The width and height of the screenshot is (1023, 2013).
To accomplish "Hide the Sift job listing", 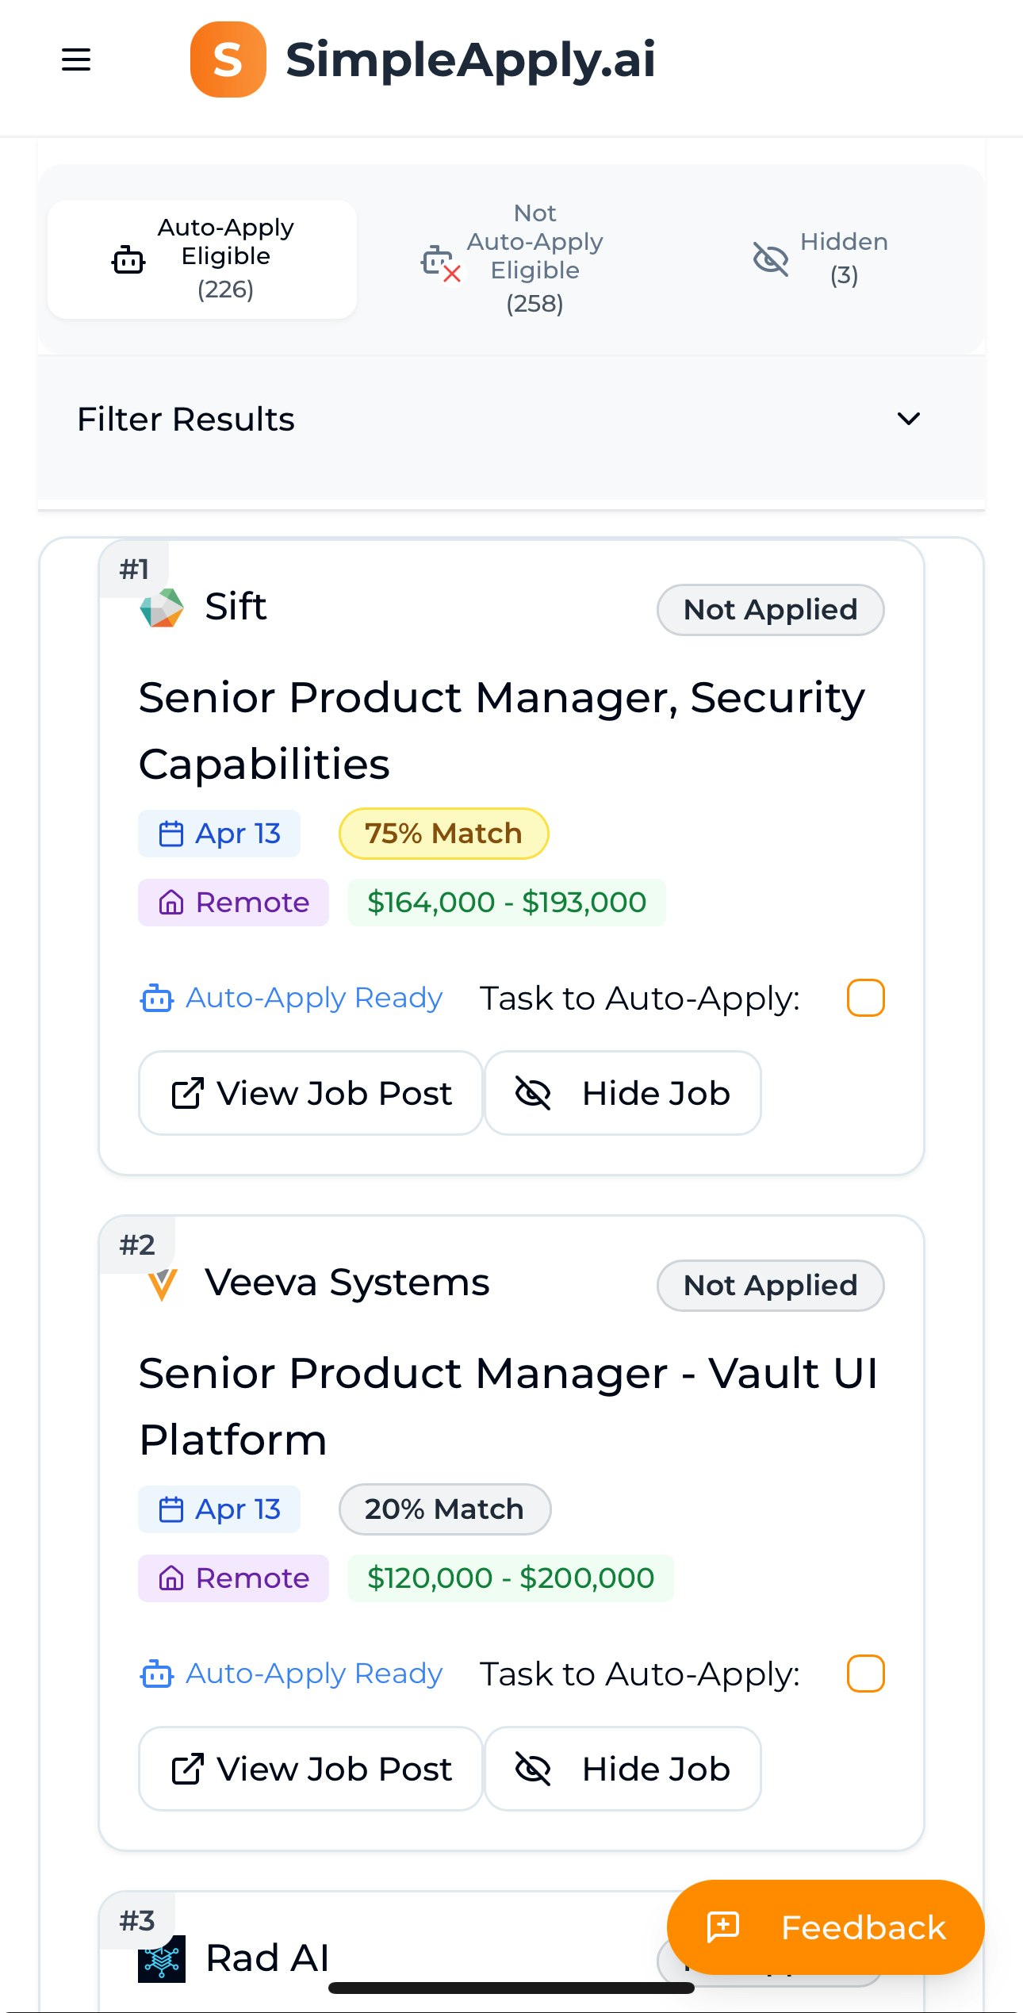I will click(623, 1093).
